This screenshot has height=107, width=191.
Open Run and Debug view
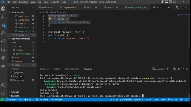pyautogui.click(x=3, y=33)
